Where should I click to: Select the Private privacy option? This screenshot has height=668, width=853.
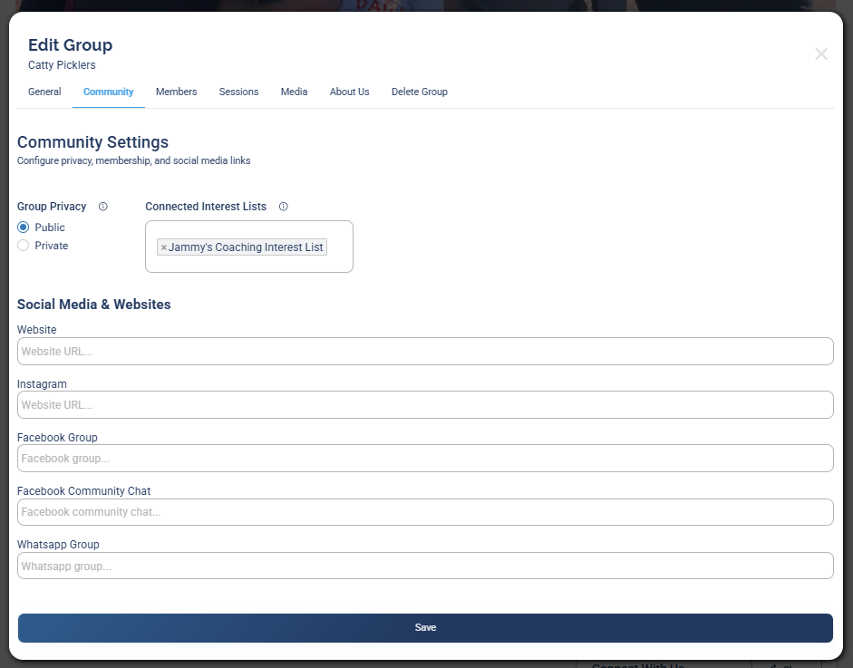[x=23, y=246]
